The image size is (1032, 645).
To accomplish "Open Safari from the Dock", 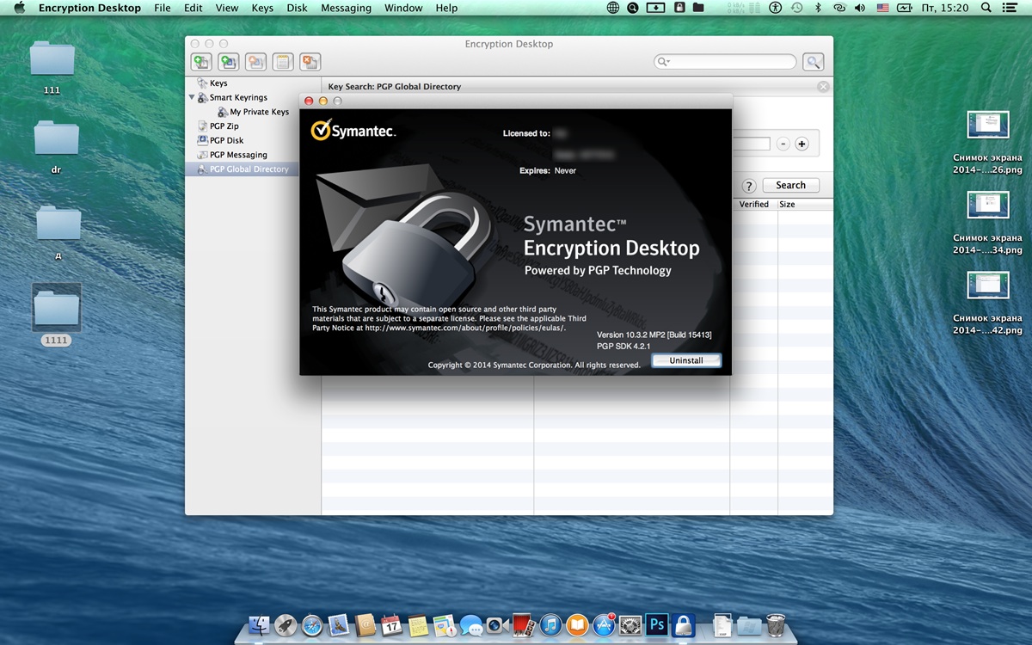I will 312,625.
